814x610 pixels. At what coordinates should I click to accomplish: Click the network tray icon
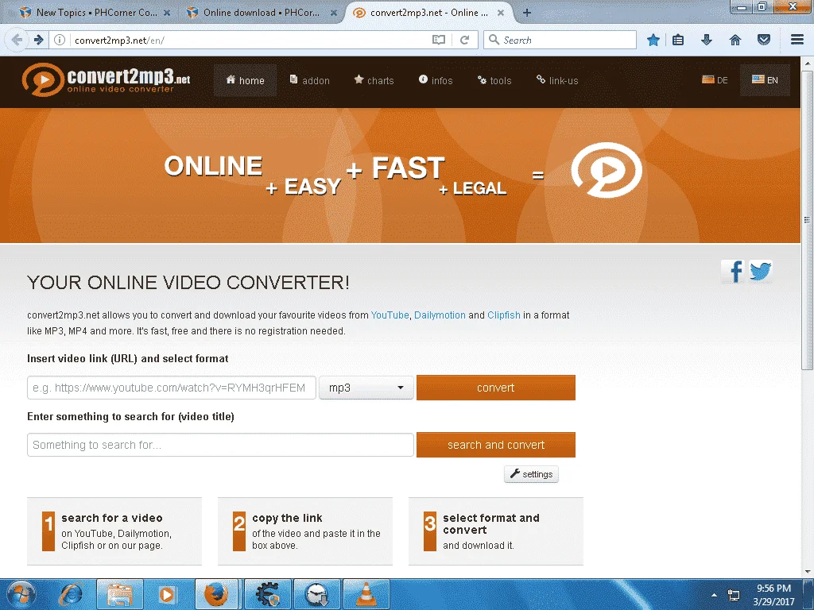(734, 595)
